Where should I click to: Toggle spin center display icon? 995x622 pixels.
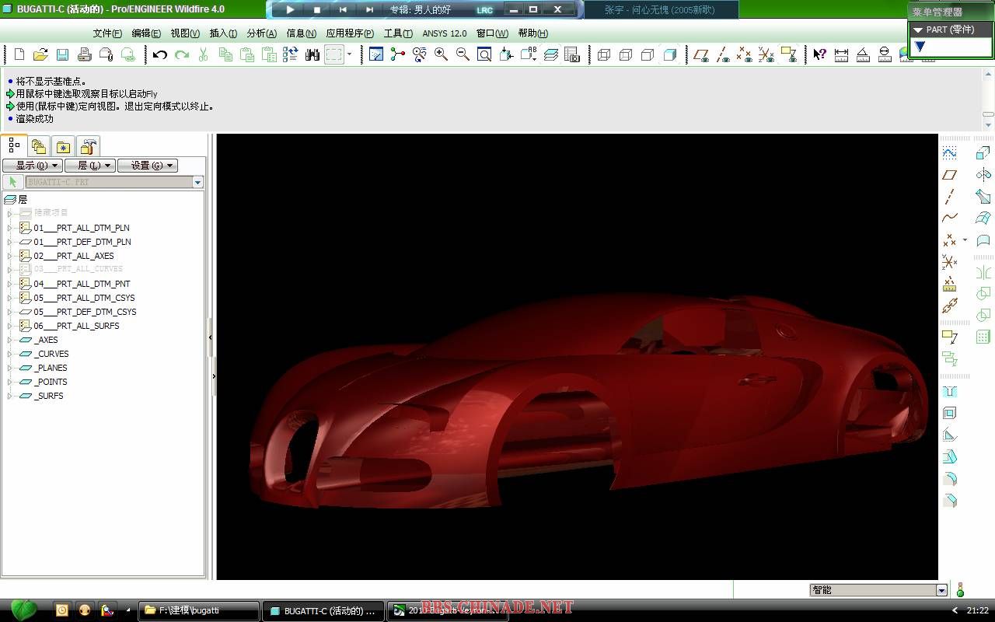(398, 54)
